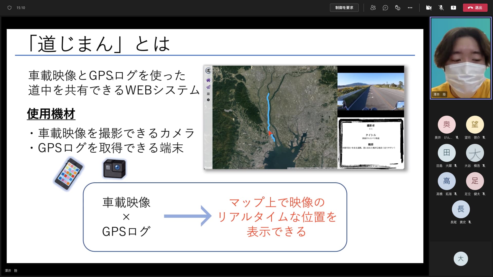Viewport: 493px width, 277px height.
Task: Click the 退出 leave button
Action: pyautogui.click(x=475, y=8)
